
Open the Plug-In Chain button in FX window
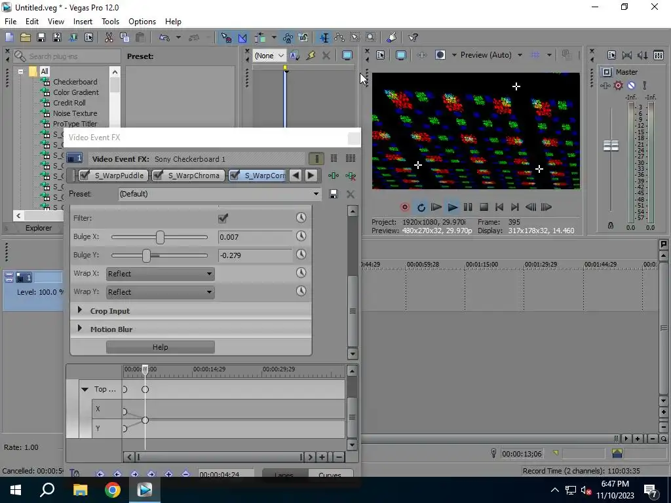click(x=333, y=176)
